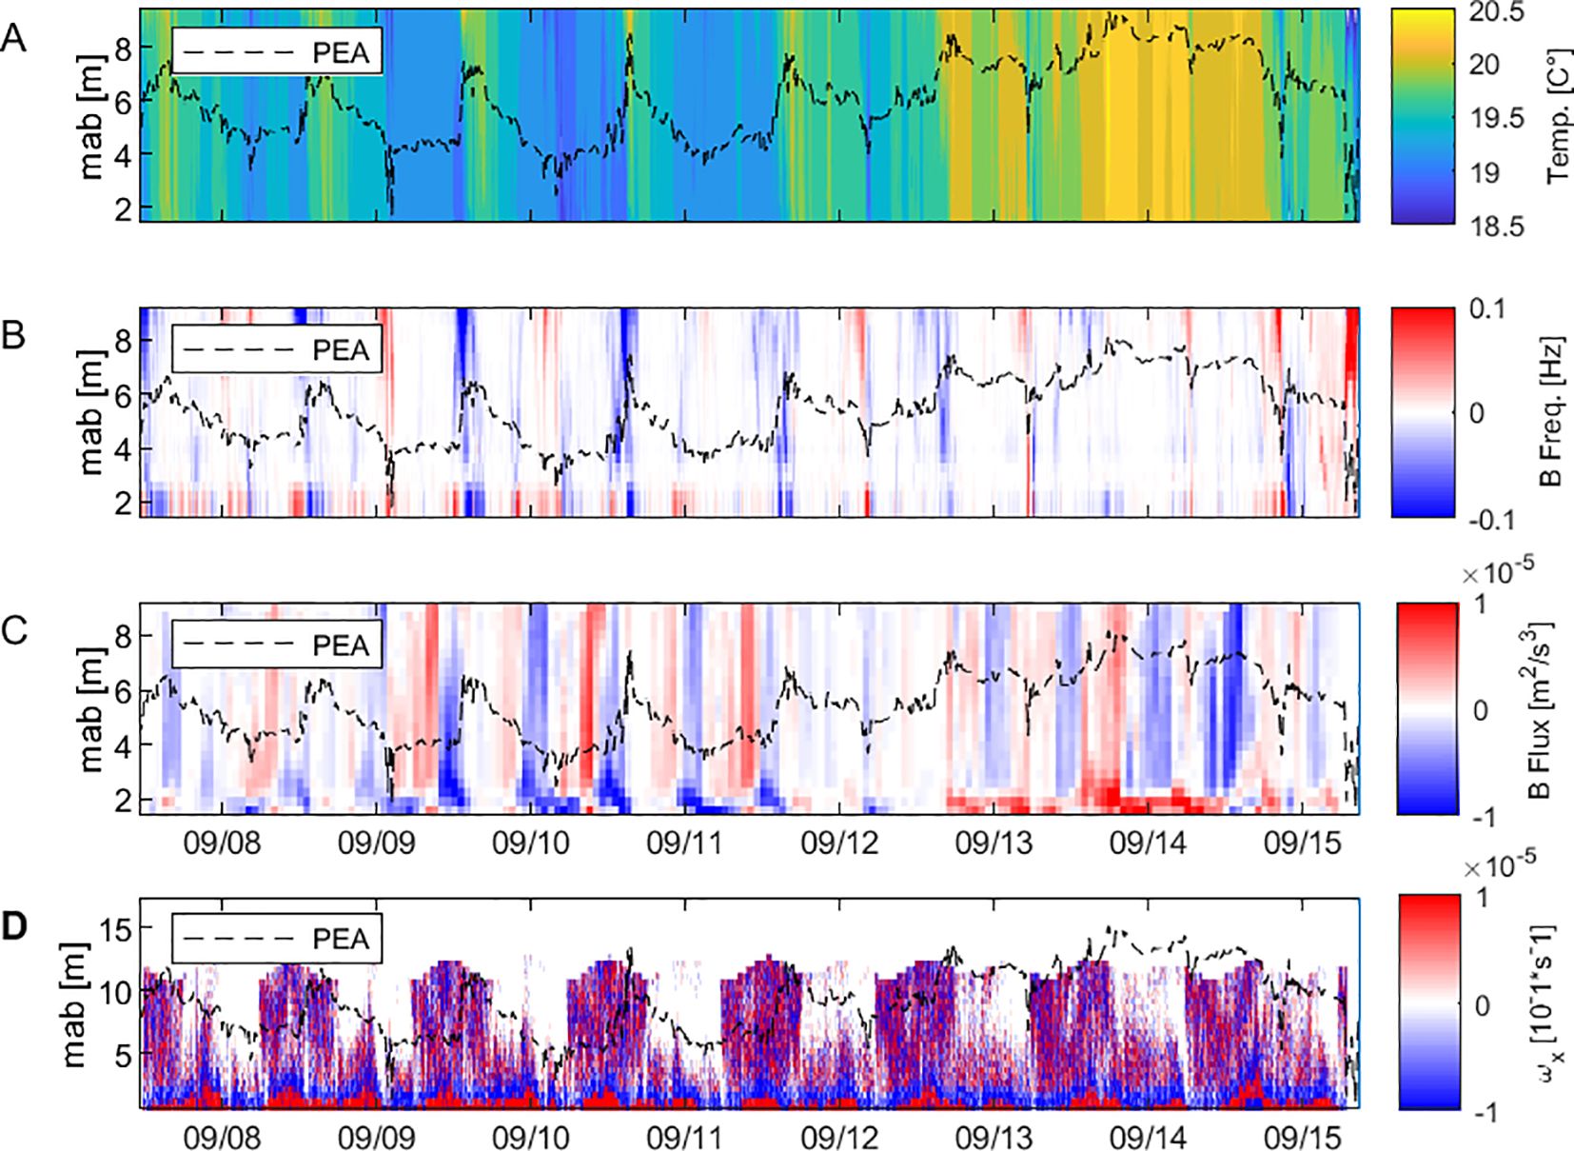The image size is (1574, 1151).
Task: Click the 'B Freq. [Hz]' colorbar label
Action: [x=1550, y=411]
